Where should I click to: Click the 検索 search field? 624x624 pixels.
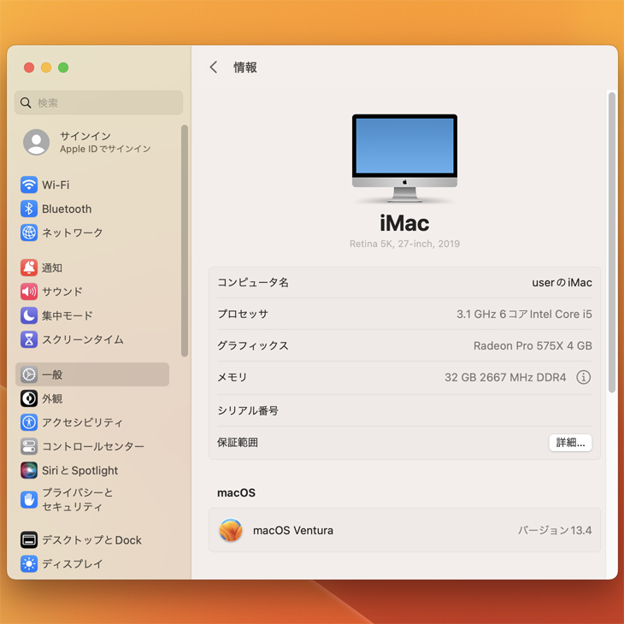coord(99,103)
